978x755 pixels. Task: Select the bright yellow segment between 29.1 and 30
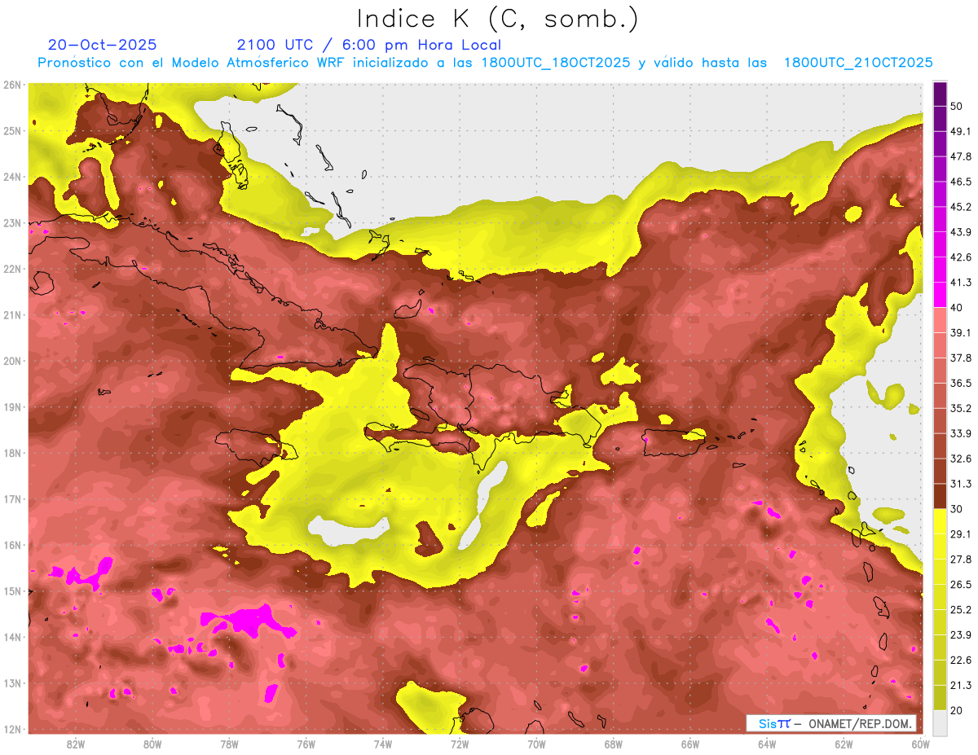(940, 522)
